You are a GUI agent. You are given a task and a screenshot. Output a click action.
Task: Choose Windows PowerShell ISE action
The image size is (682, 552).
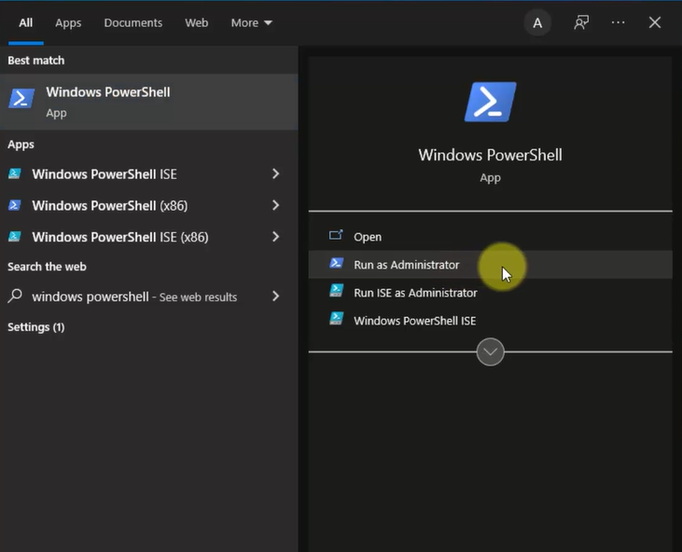click(490, 321)
